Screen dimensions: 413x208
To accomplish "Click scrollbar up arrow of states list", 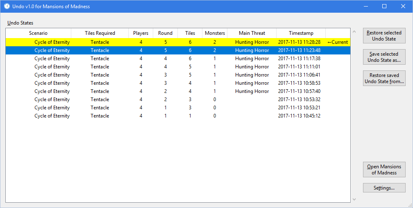I will (x=354, y=32).
